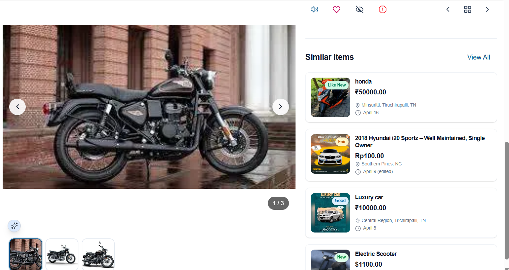
Task: Open View All similar items
Action: pos(479,57)
